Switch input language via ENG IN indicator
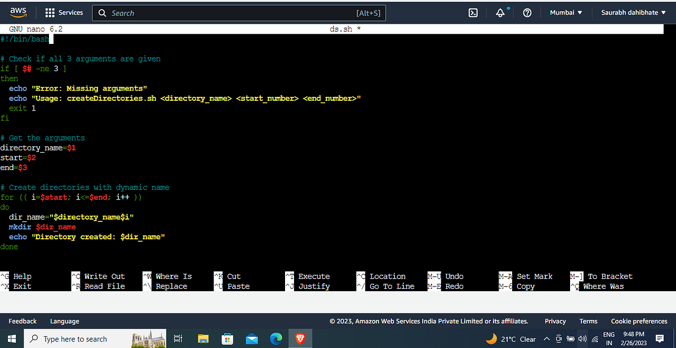This screenshot has height=348, width=676. pyautogui.click(x=609, y=338)
